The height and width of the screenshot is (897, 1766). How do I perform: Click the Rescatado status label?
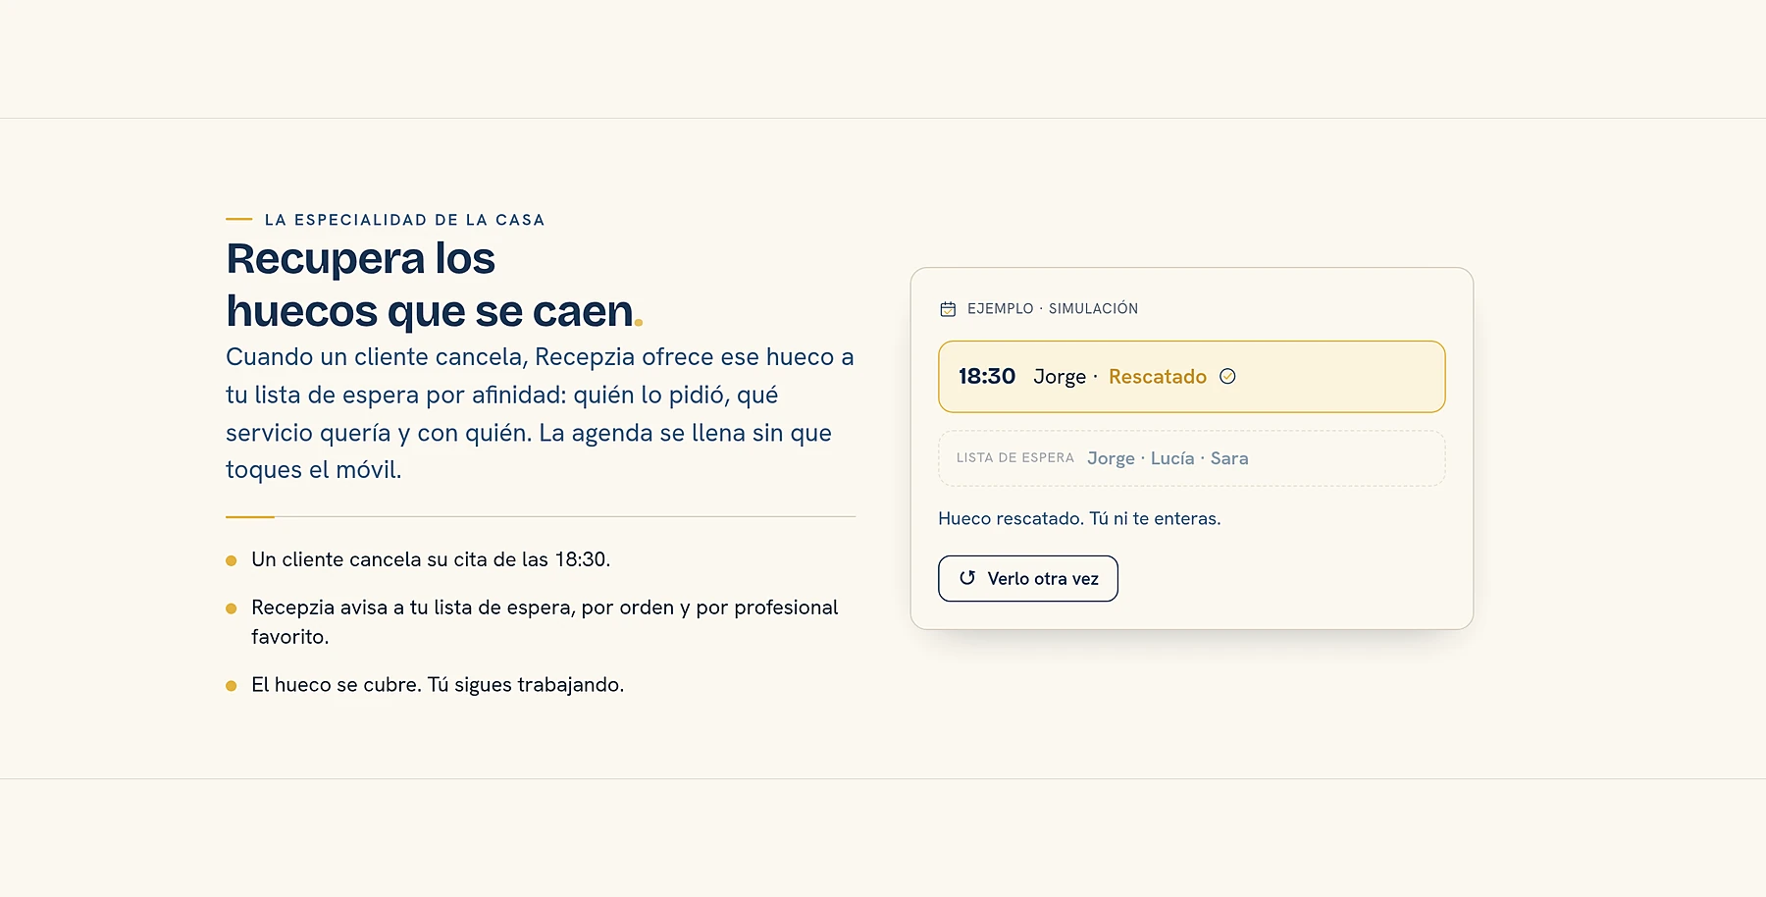[x=1158, y=377]
